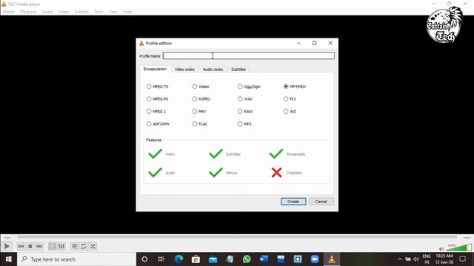Adjust the VLC volume slider
The width and height of the screenshot is (474, 266).
459,248
